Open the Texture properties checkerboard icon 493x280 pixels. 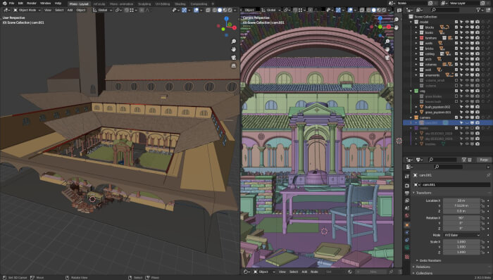coord(407,257)
